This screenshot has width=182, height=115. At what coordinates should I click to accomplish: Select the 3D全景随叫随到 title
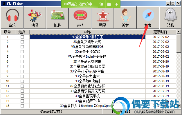[87, 81]
